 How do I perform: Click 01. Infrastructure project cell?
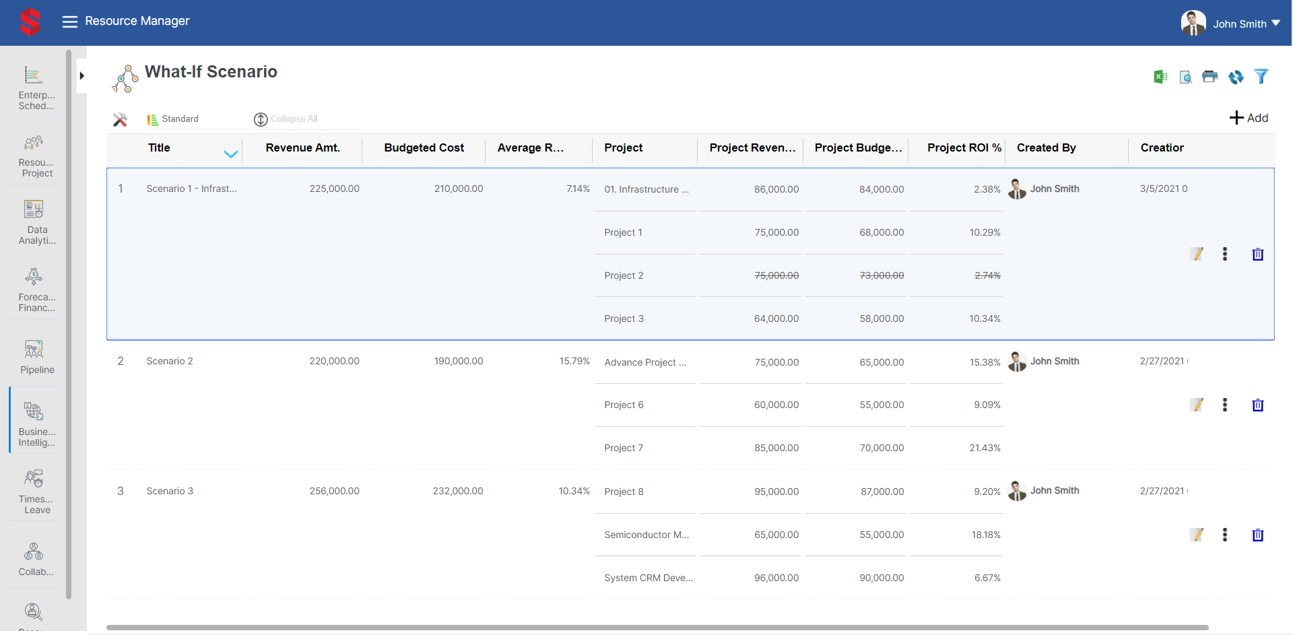[x=646, y=190]
